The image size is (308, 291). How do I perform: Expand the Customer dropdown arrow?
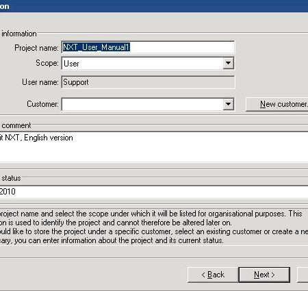click(228, 104)
